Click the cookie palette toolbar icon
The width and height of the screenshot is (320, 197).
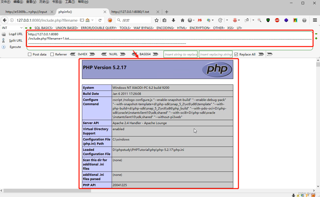point(220,20)
